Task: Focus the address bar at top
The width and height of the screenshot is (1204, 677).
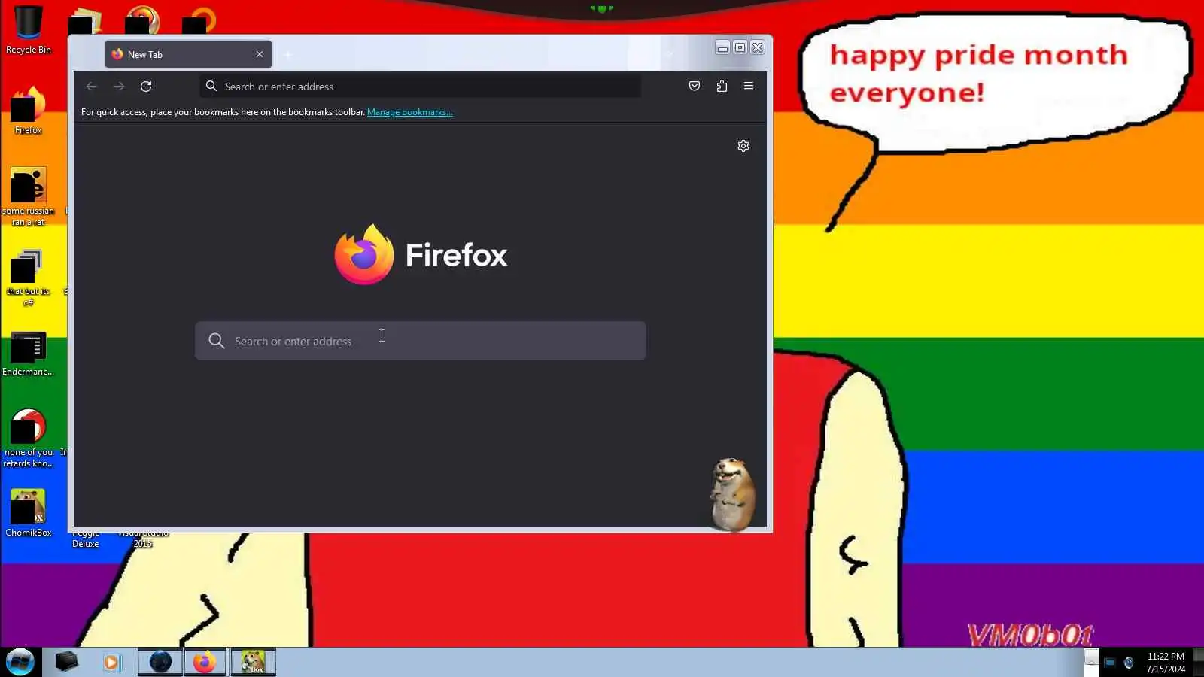Action: [420, 87]
